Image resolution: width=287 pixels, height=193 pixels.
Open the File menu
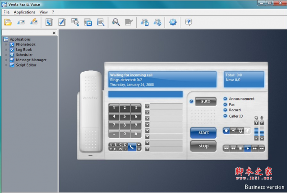pyautogui.click(x=6, y=12)
